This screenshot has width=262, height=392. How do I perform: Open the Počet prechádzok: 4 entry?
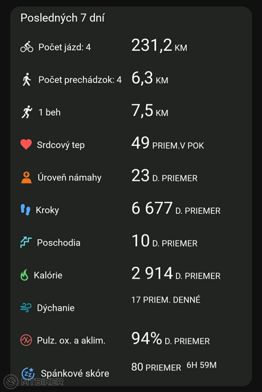click(x=131, y=79)
